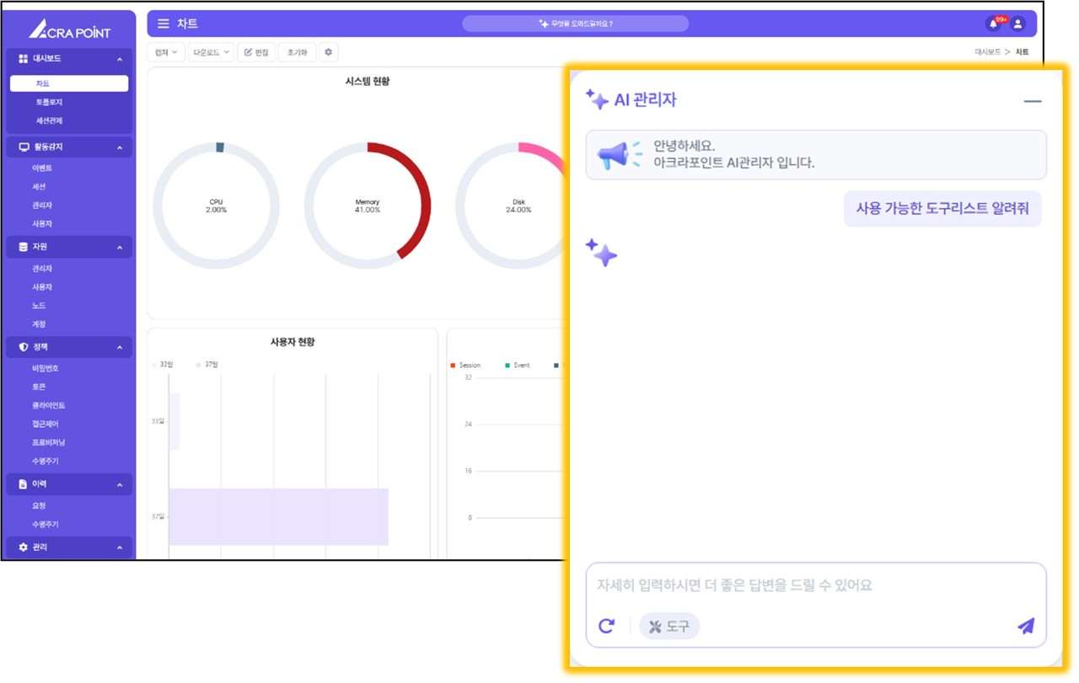Click the Memory usage donut gauge
Viewport: 1079px width, 683px height.
pyautogui.click(x=368, y=205)
